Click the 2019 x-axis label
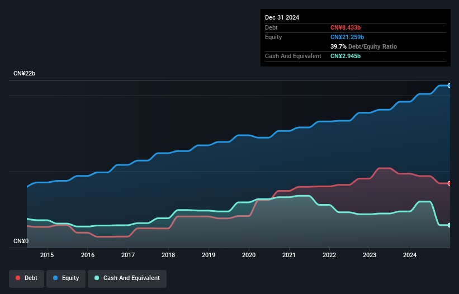Viewport: 459px width, 294px height. (209, 255)
